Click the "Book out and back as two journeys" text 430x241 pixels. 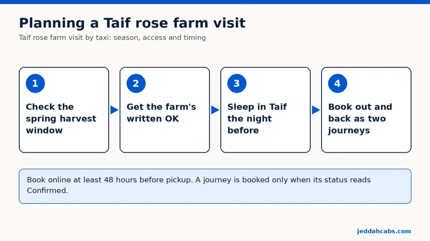[x=360, y=118]
